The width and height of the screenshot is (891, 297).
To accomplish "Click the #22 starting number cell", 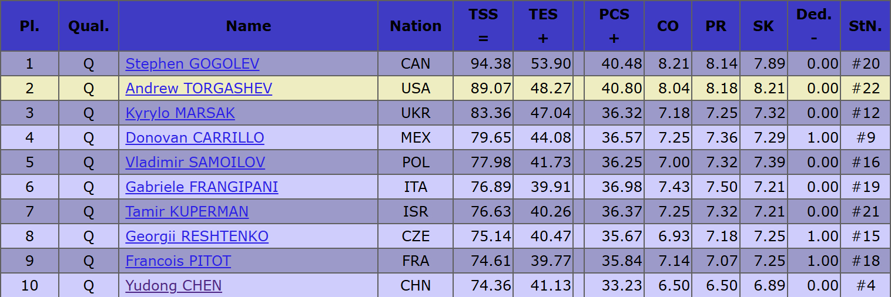I will (x=865, y=88).
